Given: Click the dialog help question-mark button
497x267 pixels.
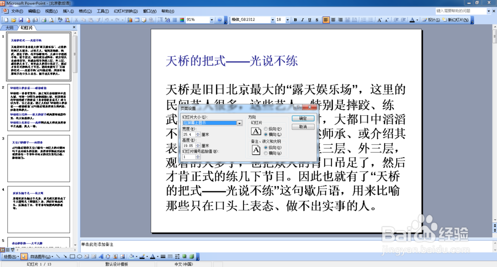Looking at the screenshot, I should coord(298,107).
